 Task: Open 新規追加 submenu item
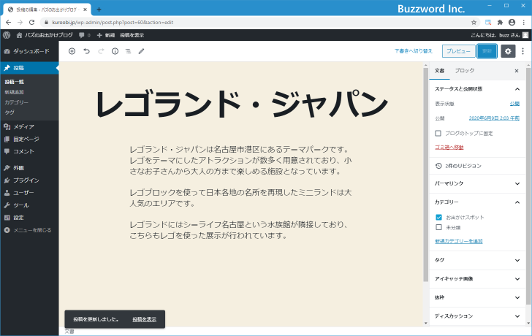pos(15,92)
